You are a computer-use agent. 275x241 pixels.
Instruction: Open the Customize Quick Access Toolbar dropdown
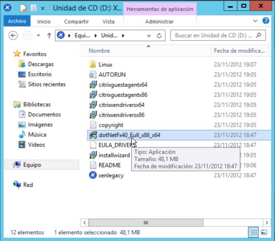coord(43,8)
